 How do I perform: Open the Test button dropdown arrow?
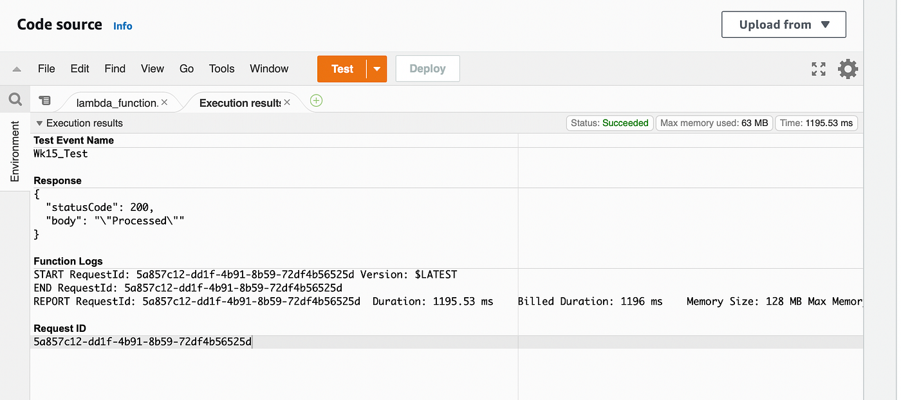click(376, 68)
